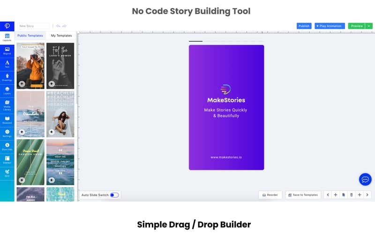Open the SEO panel

click(x=7, y=173)
